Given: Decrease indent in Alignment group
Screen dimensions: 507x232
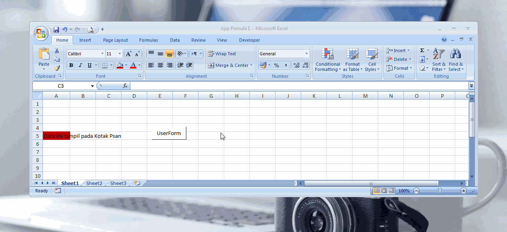Looking at the screenshot, I should pyautogui.click(x=180, y=65).
